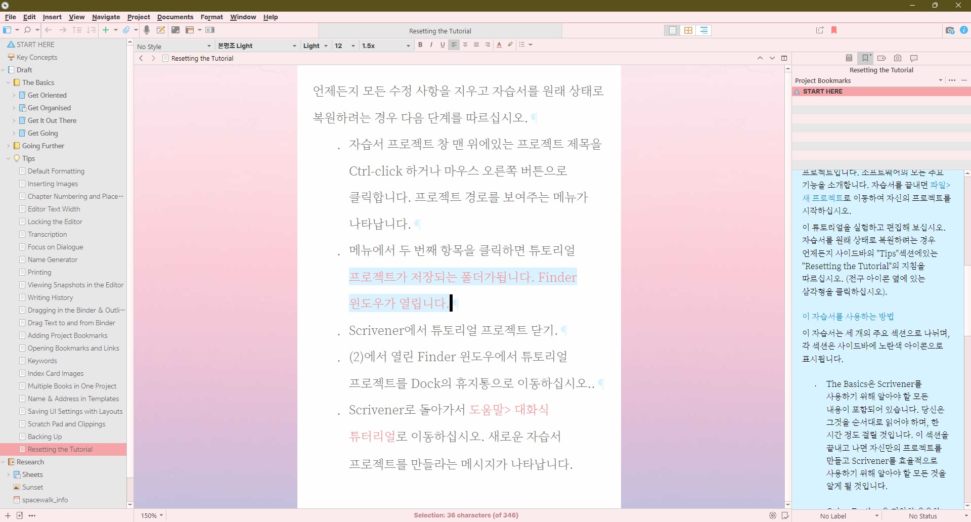
Task: Go back in document history (main toolbar)
Action: 49,30
